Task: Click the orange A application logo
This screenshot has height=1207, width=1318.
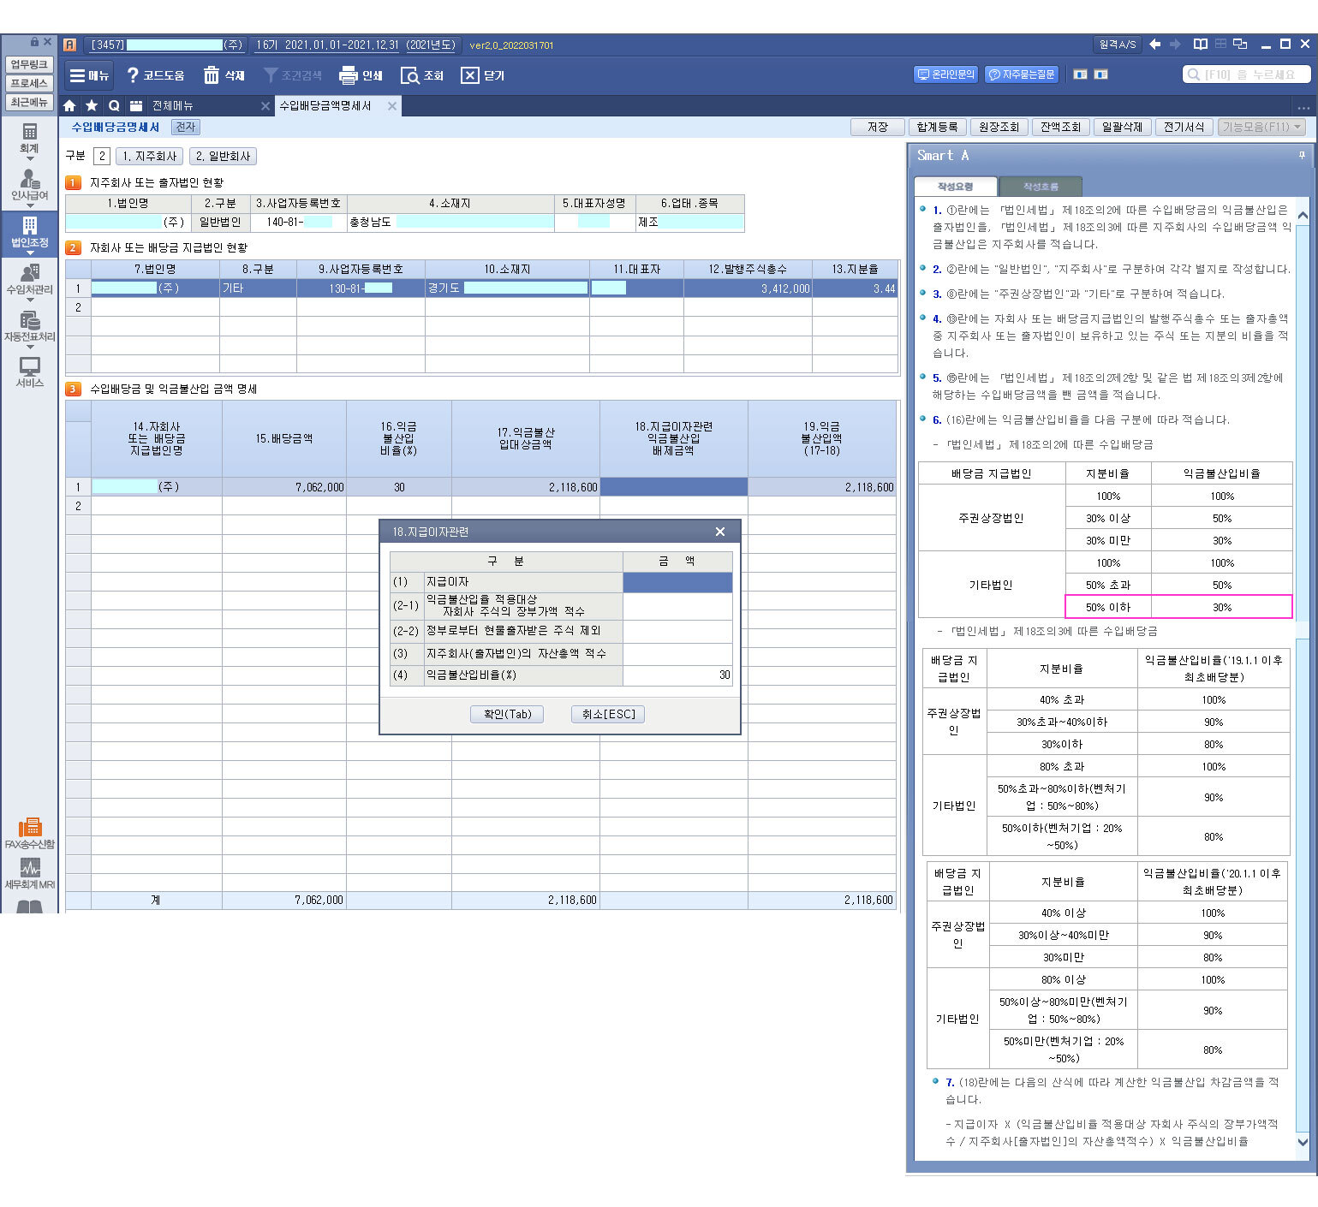Action: (x=70, y=45)
